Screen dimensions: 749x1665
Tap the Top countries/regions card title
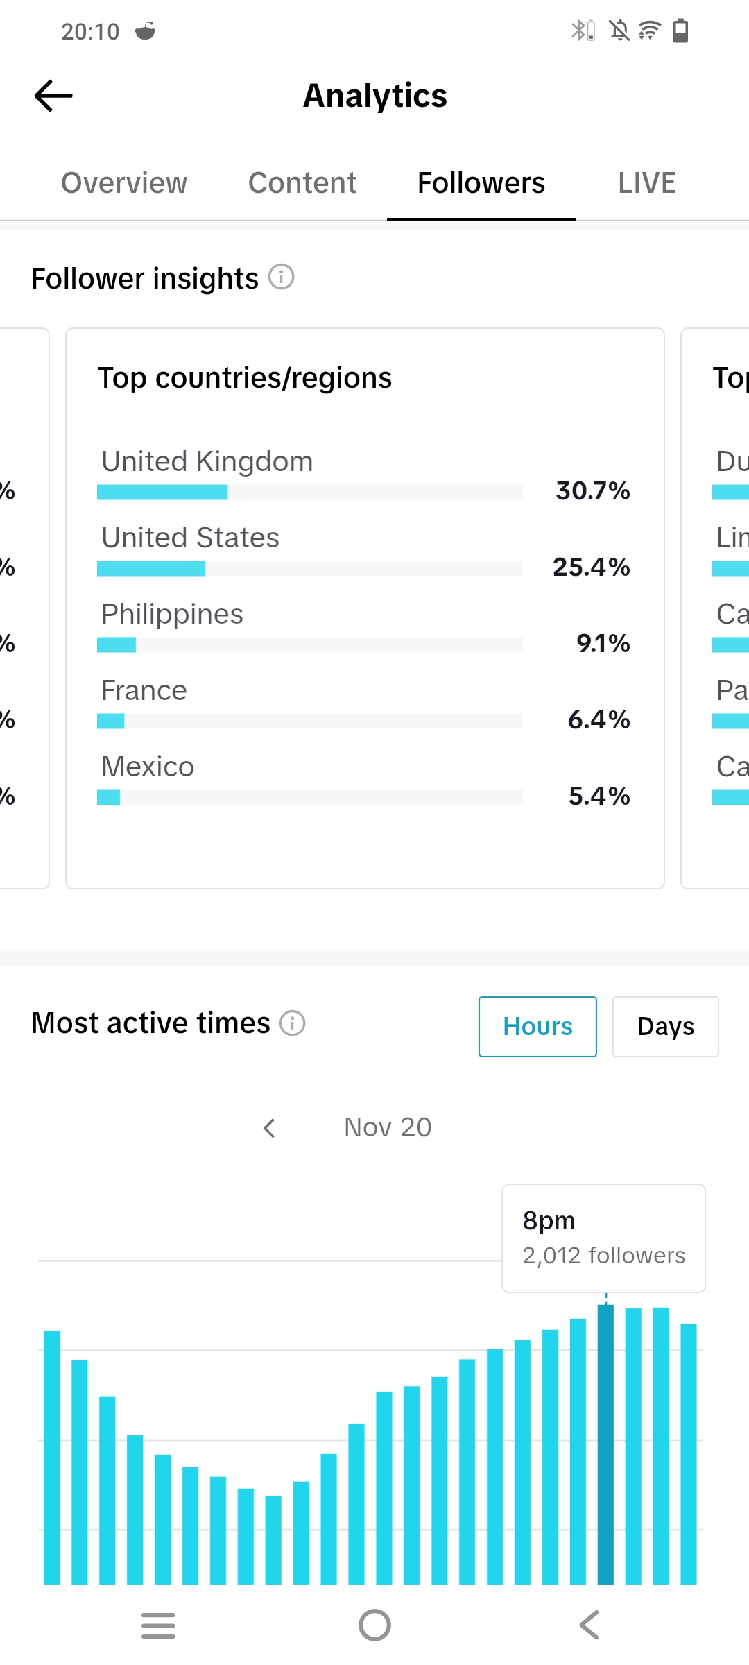[245, 378]
